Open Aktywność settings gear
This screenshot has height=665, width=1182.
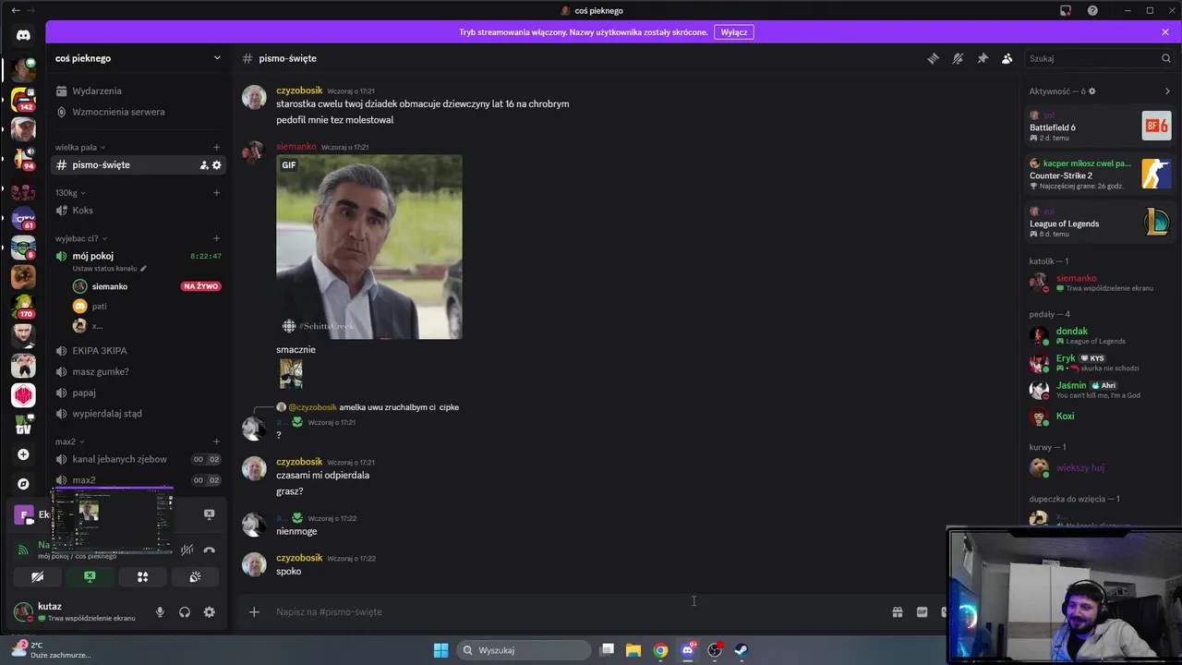[1092, 91]
